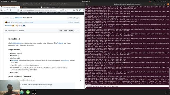Viewport: 170px width, 95px height.
Task: Toggle Firefox sidebar view icon
Action: pos(77,10)
